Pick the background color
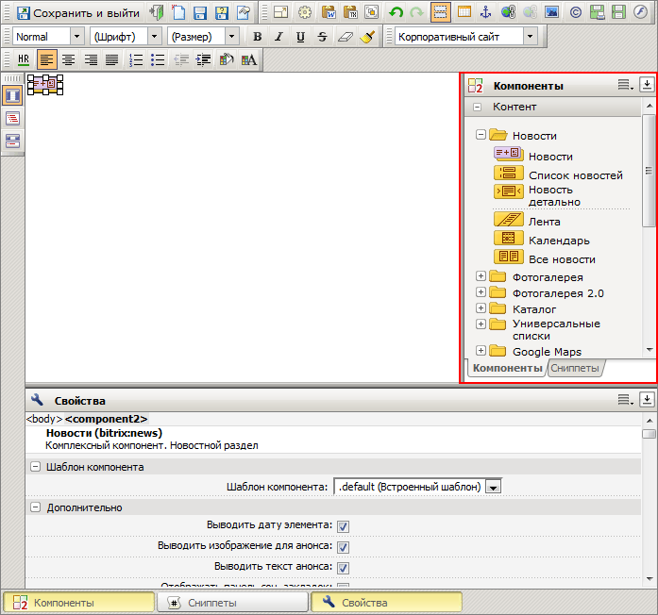 [227, 60]
